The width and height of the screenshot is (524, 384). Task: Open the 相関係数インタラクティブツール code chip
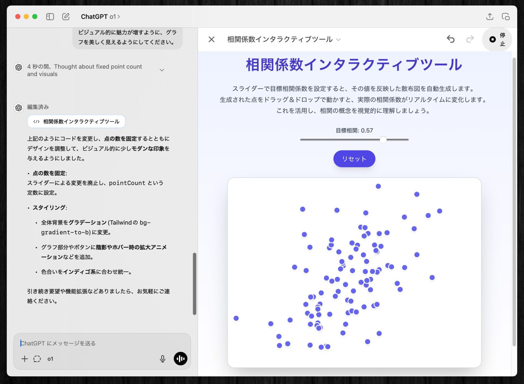[76, 121]
